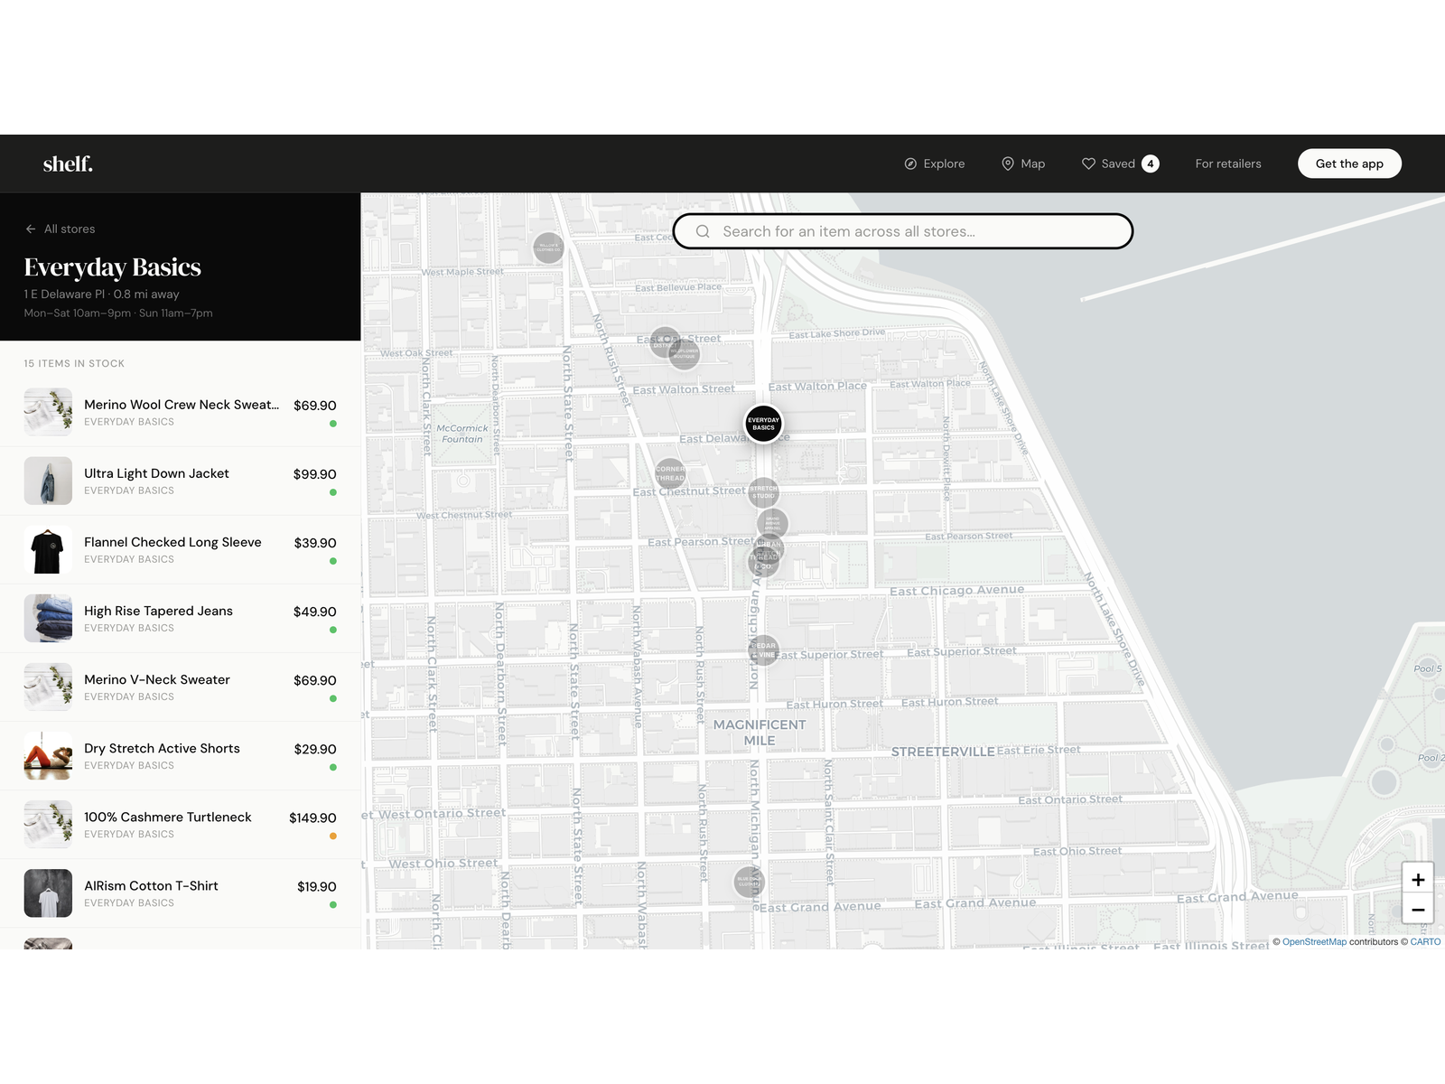Open Dry Stretch Active Shorts item
The image size is (1445, 1084).
coord(181,756)
